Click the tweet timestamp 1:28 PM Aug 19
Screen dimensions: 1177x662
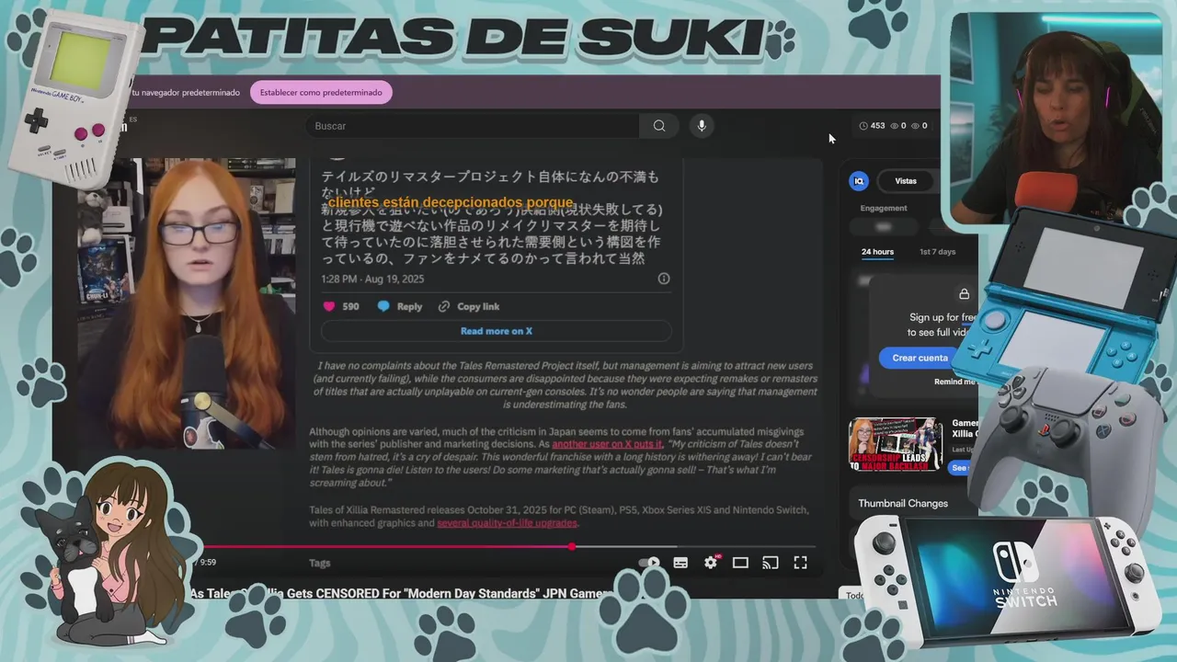point(373,279)
